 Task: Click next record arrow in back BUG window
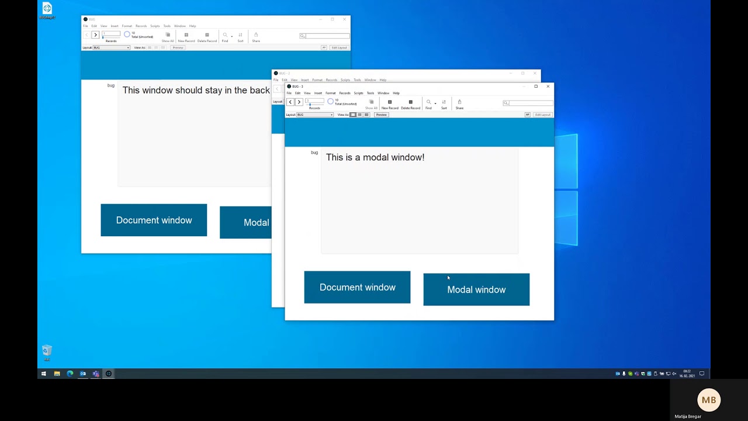[x=95, y=35]
